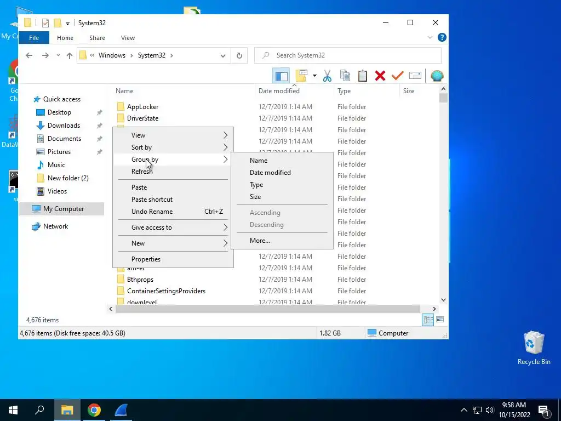
Task: Toggle the preview pane toolbar icon
Action: coord(281,76)
